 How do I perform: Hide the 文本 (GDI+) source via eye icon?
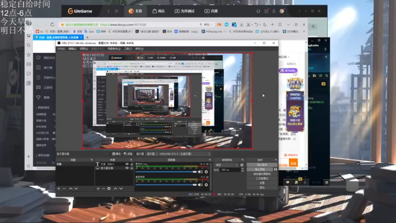click(x=127, y=164)
